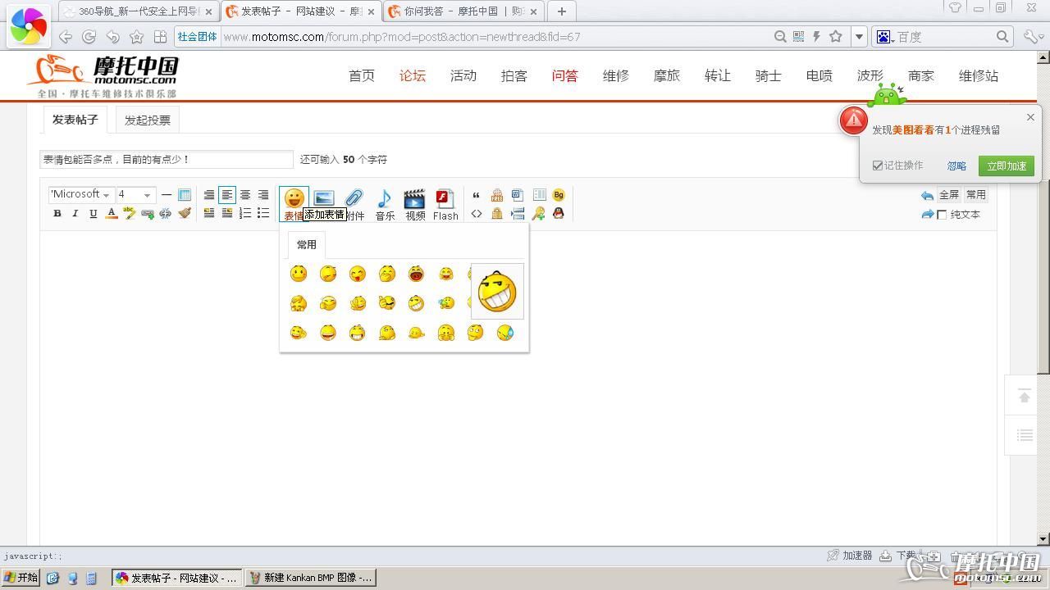Click the Bg background color icon
Viewport: 1050px width, 590px height.
pos(559,195)
